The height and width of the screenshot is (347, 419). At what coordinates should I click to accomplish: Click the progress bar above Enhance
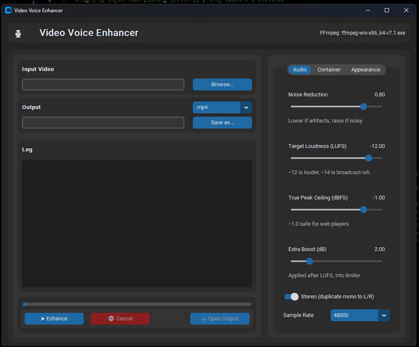[137, 304]
